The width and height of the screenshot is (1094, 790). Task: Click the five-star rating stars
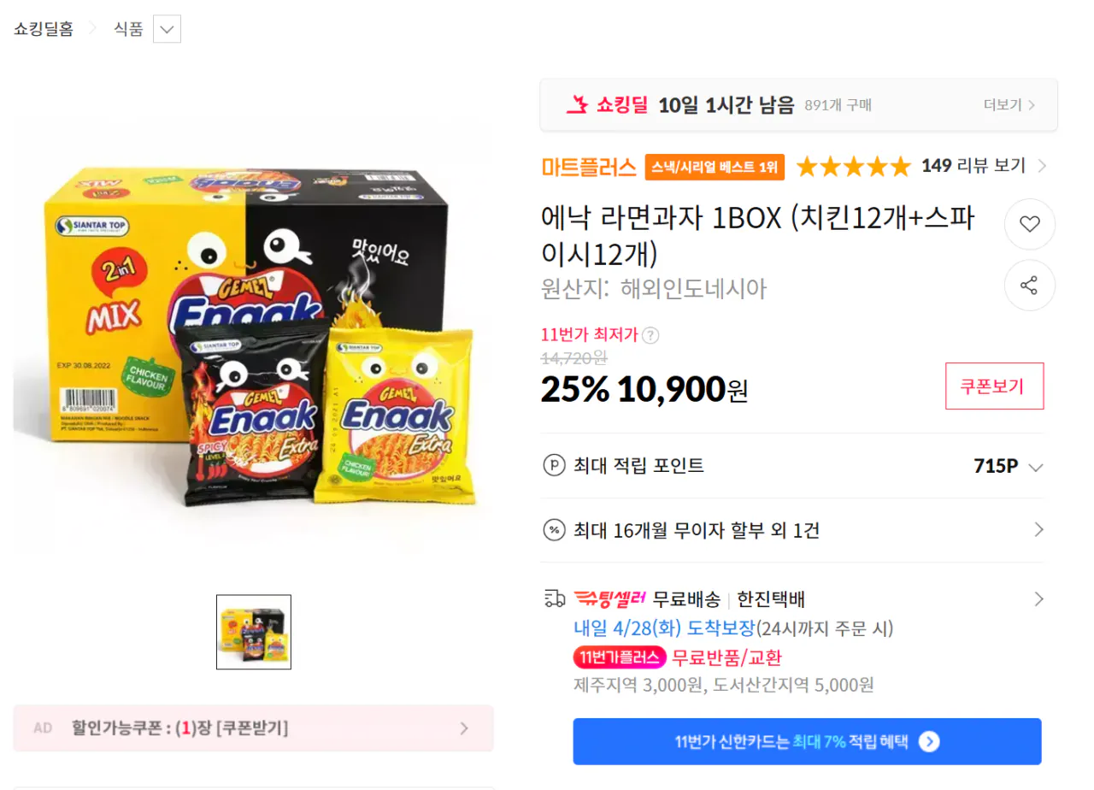click(x=853, y=167)
